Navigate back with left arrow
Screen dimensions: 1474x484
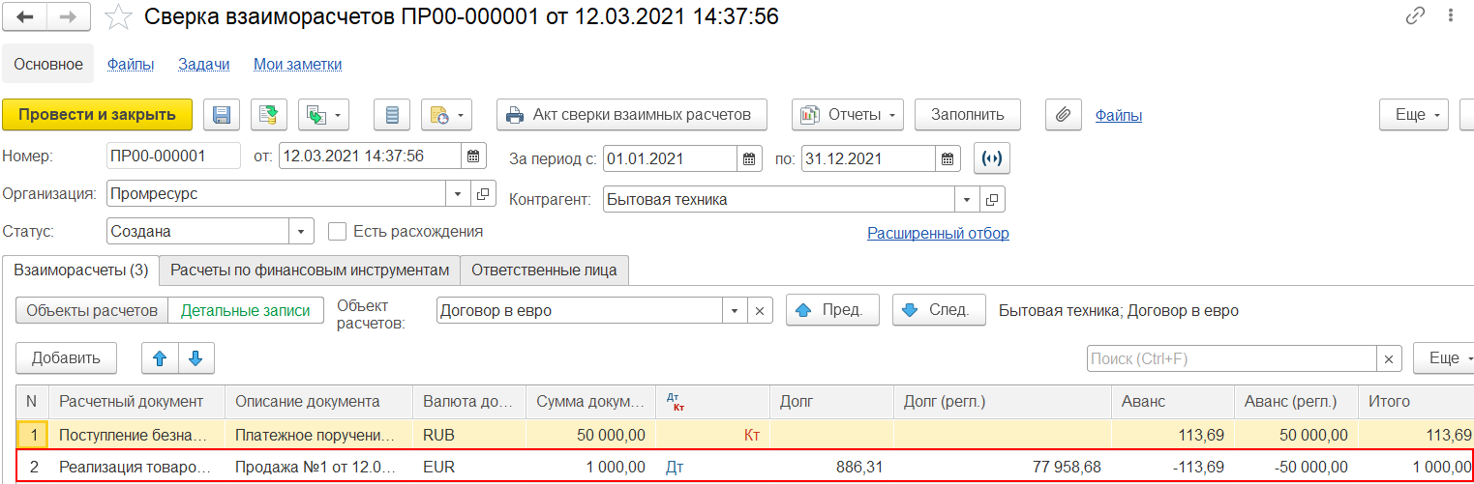pos(26,16)
